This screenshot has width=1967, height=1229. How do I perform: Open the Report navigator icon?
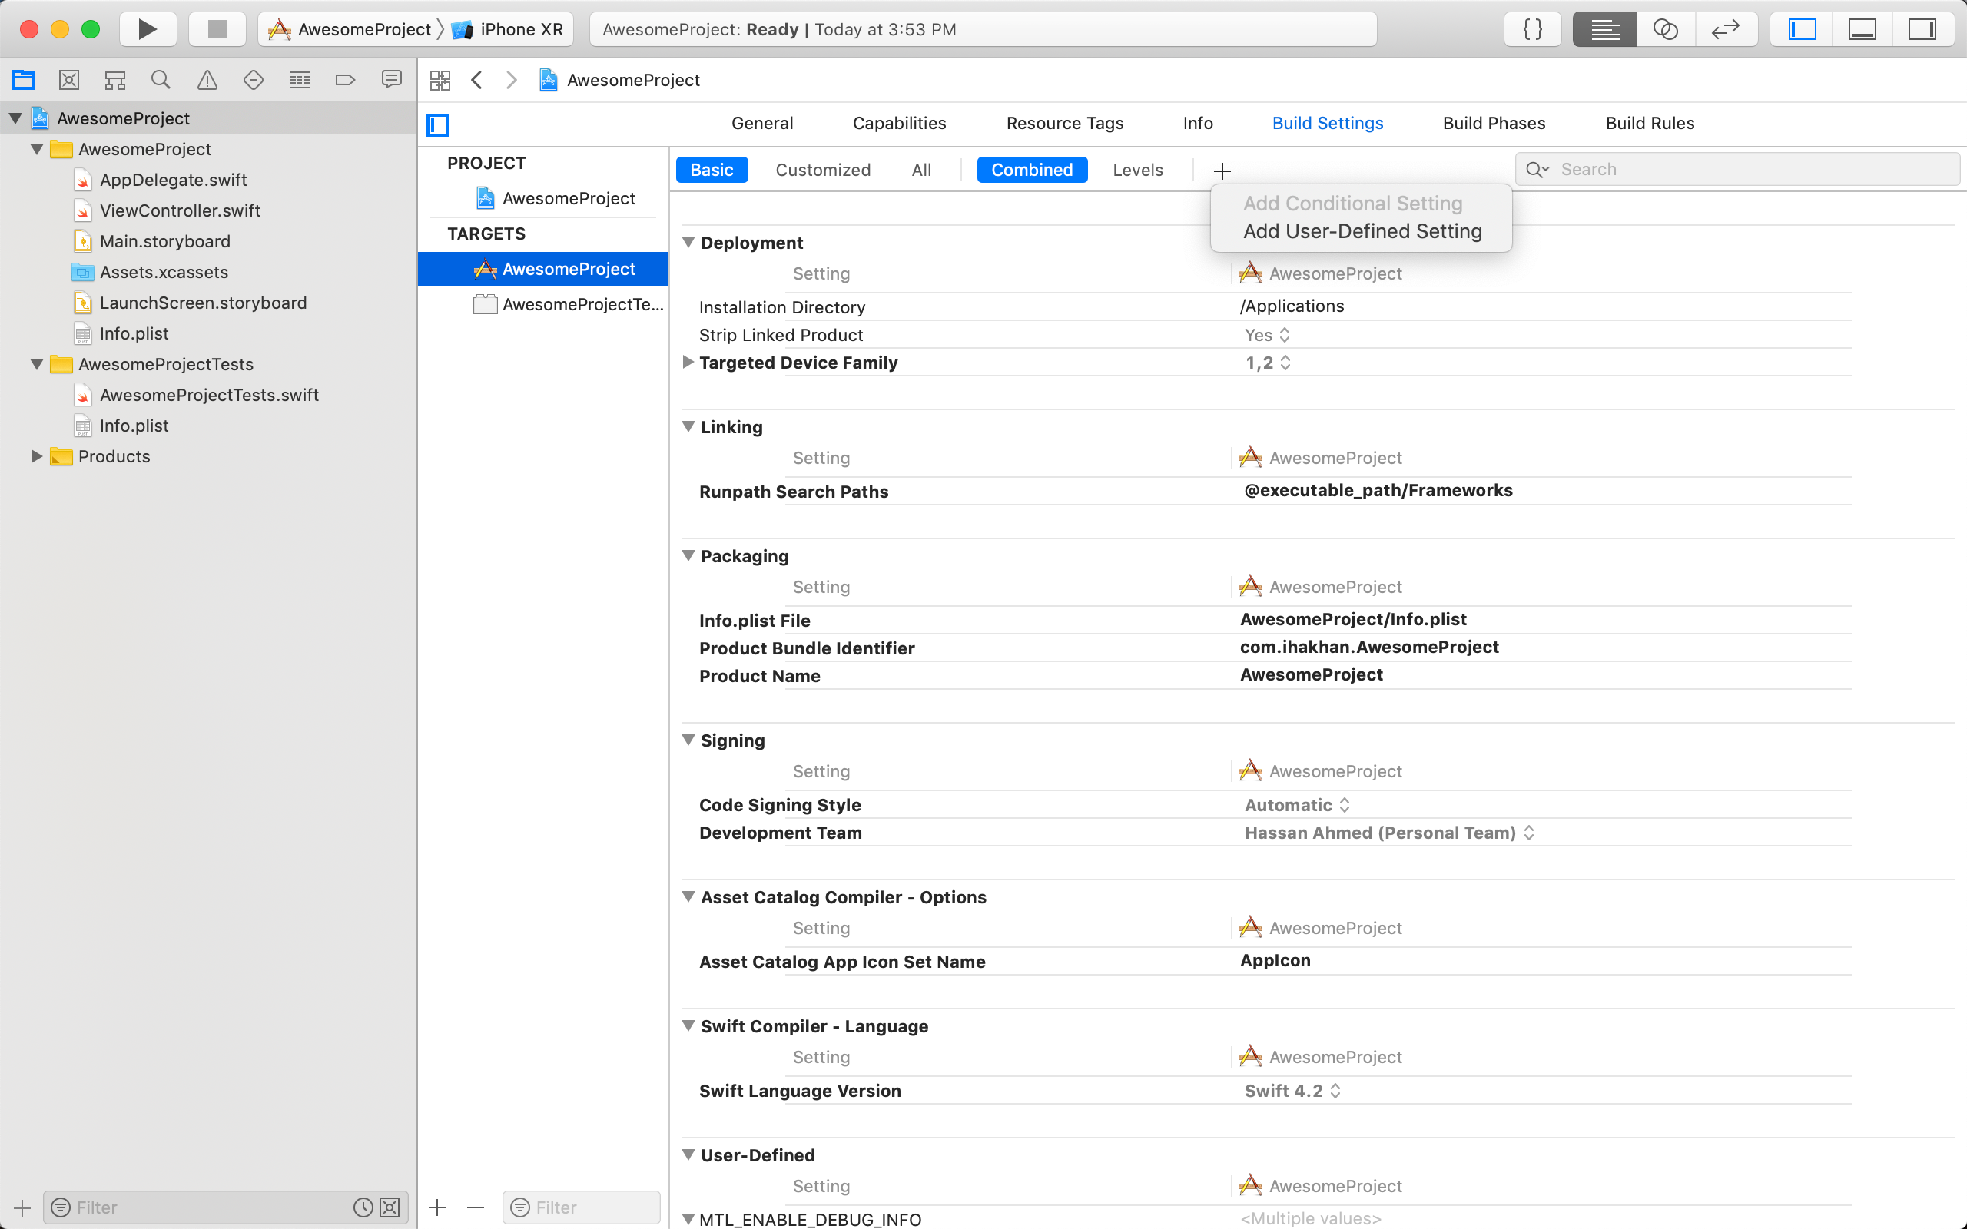(x=392, y=80)
